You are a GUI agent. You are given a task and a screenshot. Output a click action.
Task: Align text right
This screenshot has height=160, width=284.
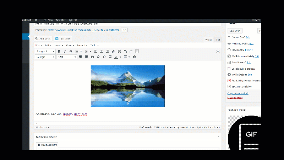point(108,51)
